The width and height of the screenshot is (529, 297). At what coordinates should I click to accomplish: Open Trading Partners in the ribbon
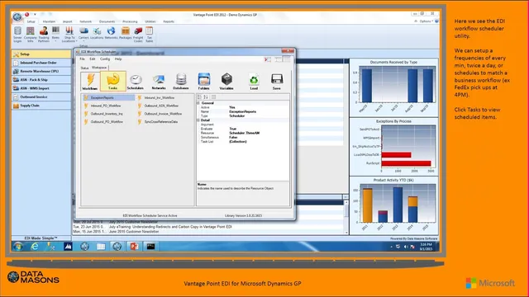[44, 35]
